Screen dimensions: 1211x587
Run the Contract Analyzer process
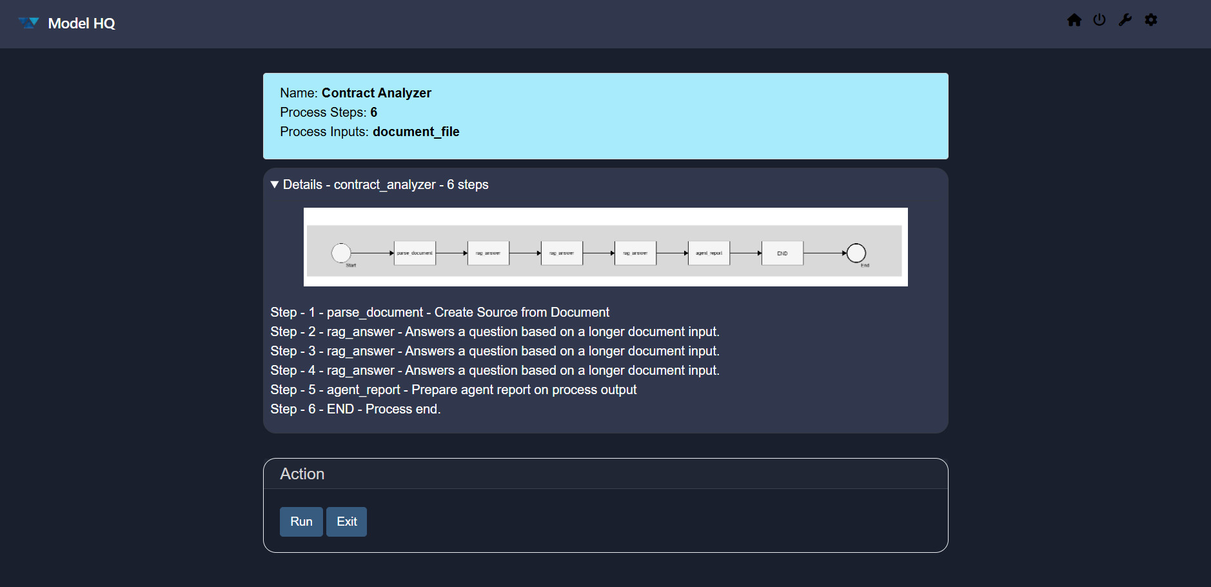pyautogui.click(x=301, y=521)
